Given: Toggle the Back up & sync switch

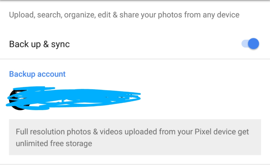Looking at the screenshot, I should (250, 44).
